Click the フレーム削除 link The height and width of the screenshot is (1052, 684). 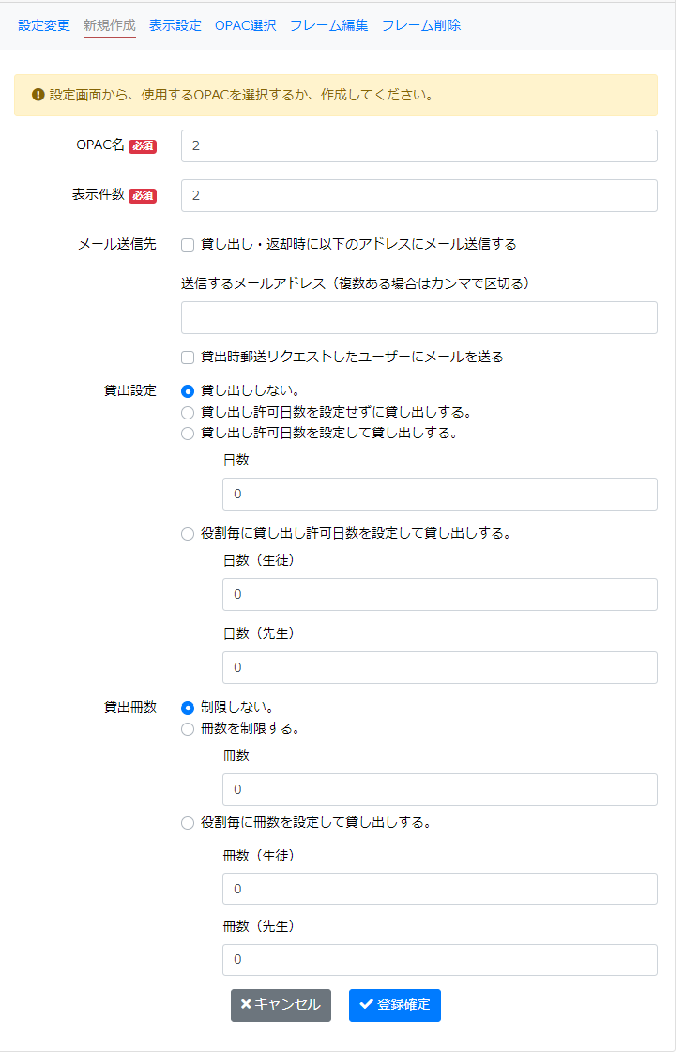(x=420, y=25)
